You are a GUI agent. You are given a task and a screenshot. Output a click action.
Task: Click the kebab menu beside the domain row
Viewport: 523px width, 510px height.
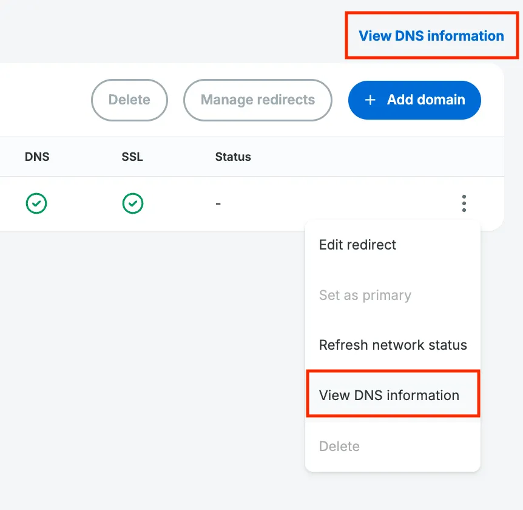pyautogui.click(x=464, y=203)
